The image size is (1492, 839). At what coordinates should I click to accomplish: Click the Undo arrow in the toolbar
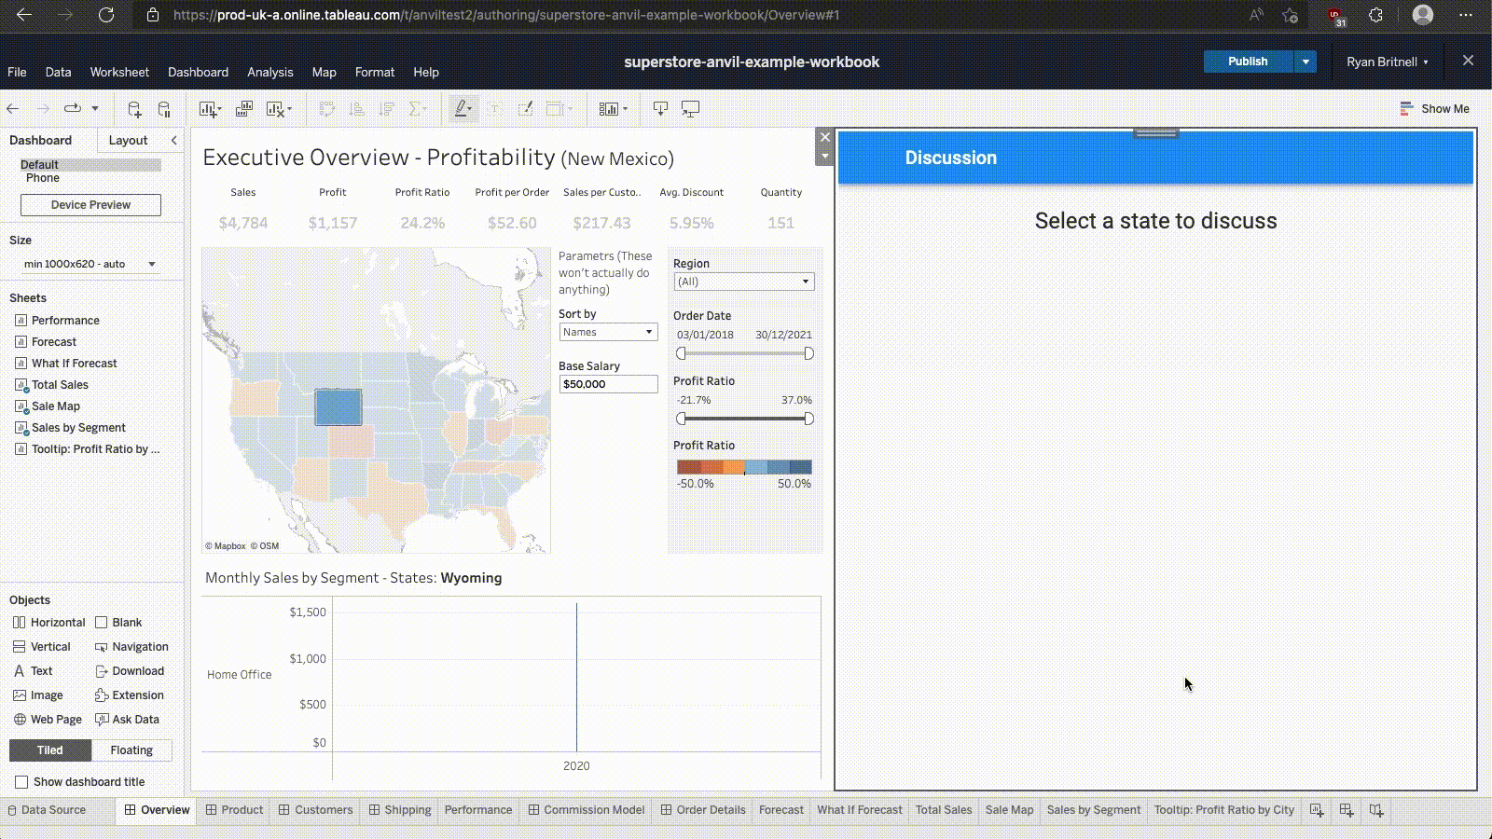coord(13,109)
